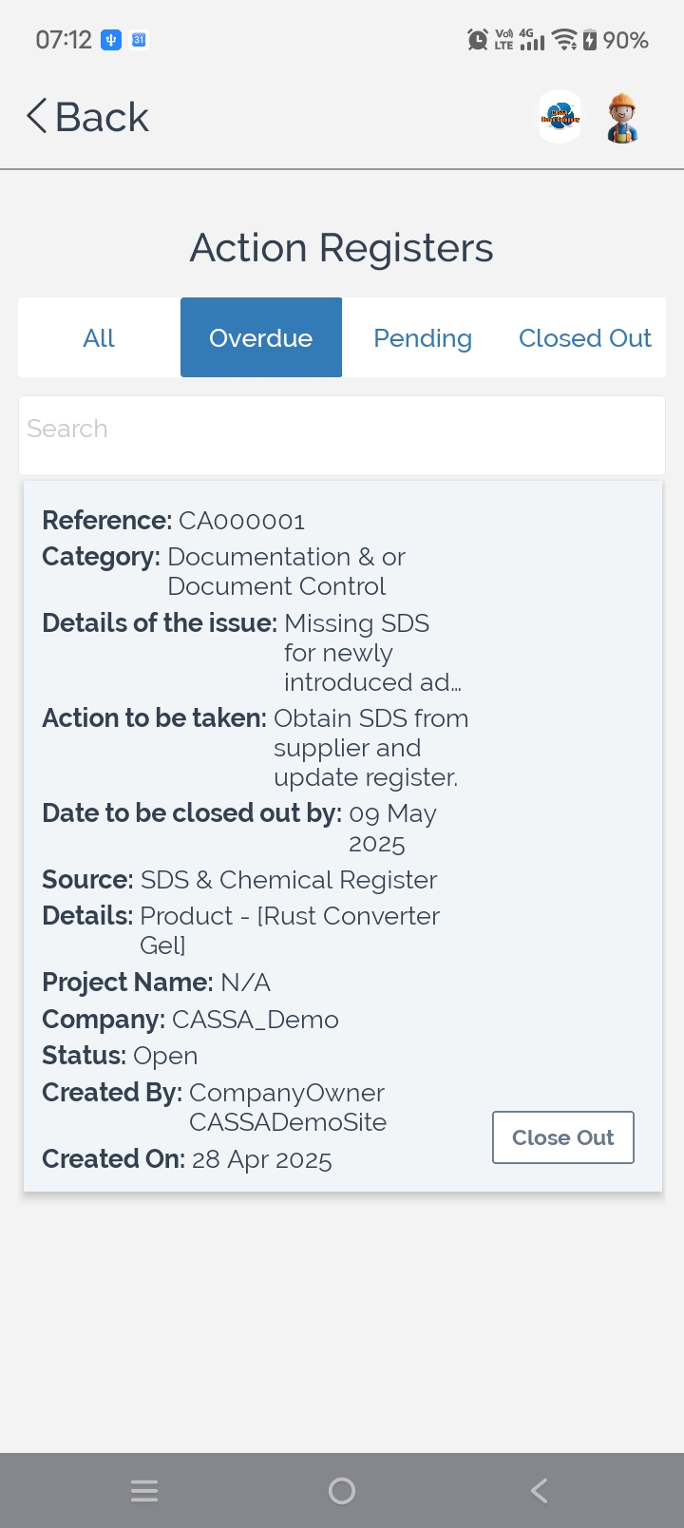
Task: Tap the USB notification icon
Action: tap(111, 40)
